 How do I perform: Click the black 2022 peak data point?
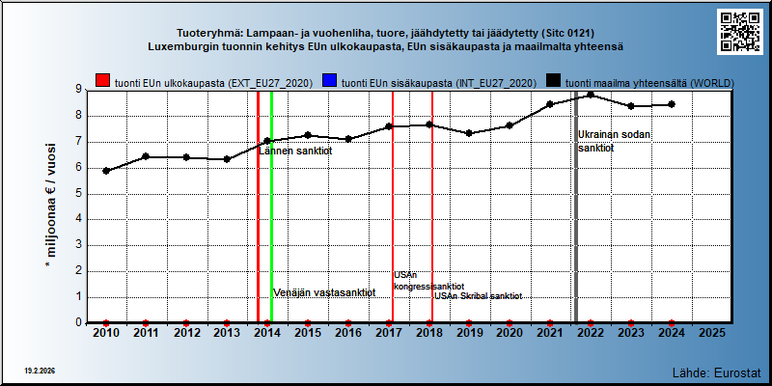[x=591, y=95]
